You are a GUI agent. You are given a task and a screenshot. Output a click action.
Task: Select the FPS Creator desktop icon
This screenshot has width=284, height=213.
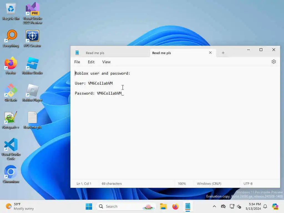pyautogui.click(x=32, y=38)
